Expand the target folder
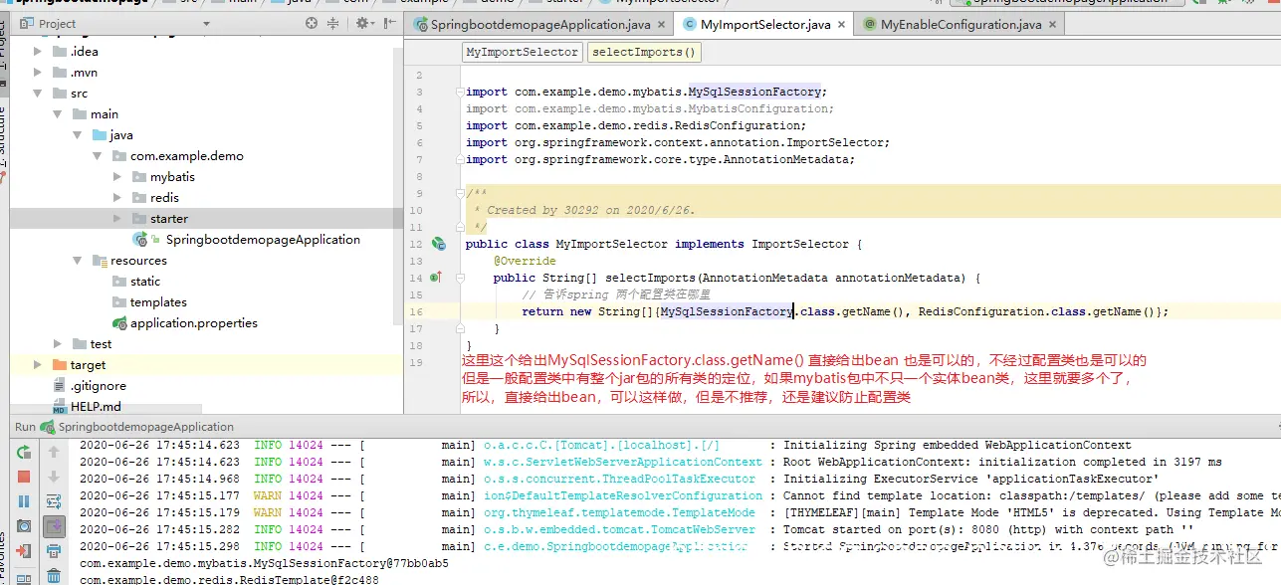This screenshot has height=585, width=1281. click(37, 364)
